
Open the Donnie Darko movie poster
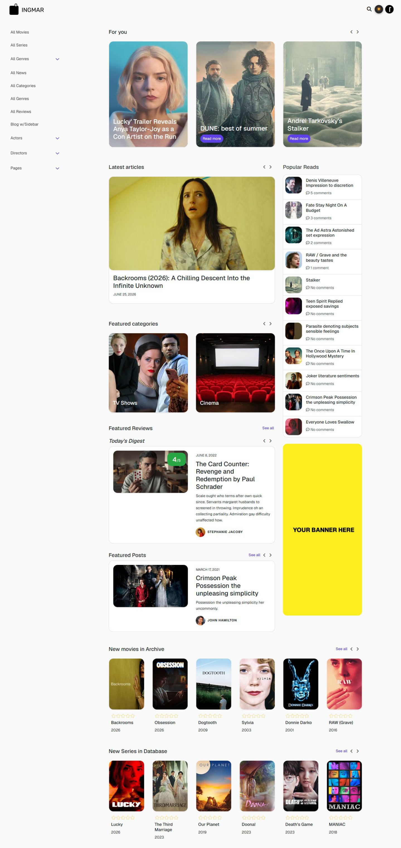[x=301, y=684]
